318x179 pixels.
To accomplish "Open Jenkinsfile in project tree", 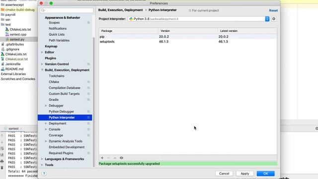I will 13,64.
